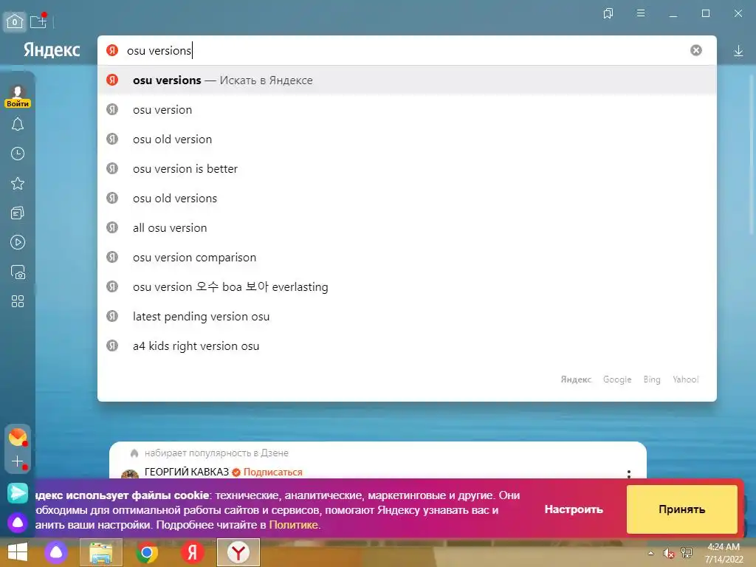The height and width of the screenshot is (567, 756).
Task: Select the 'osu old version' suggestion
Action: coord(407,139)
